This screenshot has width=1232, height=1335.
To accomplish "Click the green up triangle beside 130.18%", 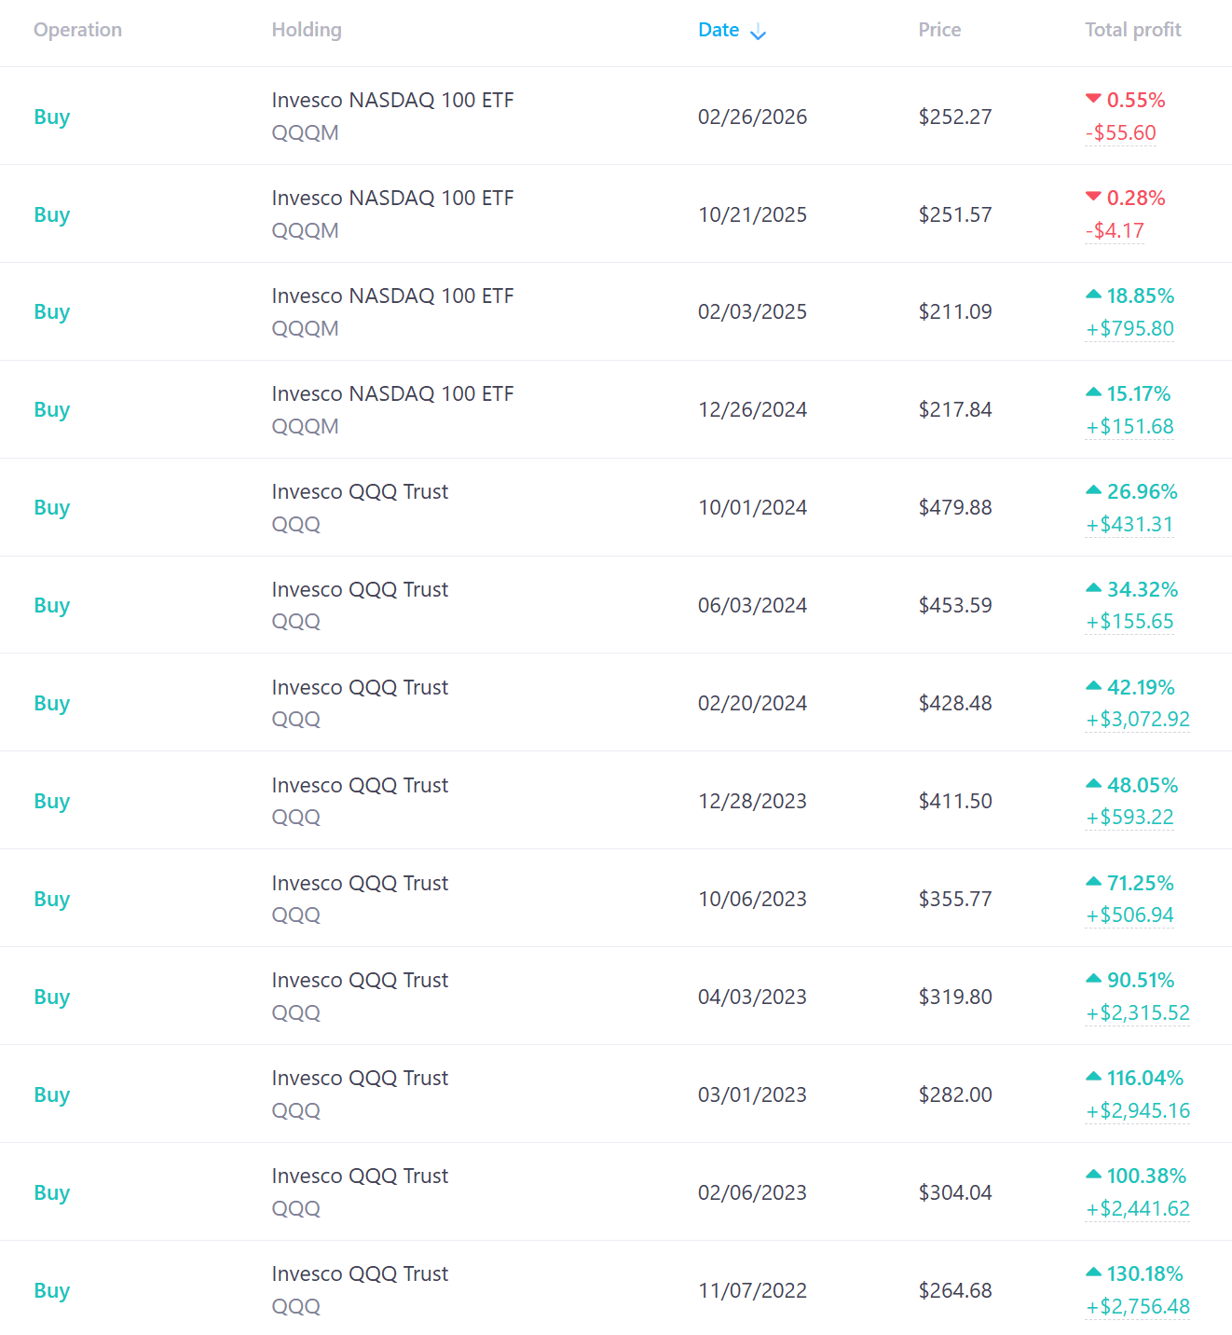I will click(1094, 1273).
